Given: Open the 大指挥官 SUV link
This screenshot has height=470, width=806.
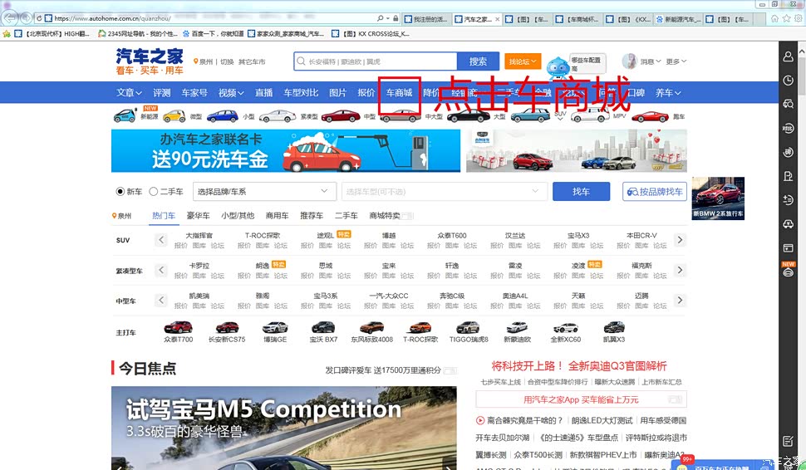Looking at the screenshot, I should point(199,235).
